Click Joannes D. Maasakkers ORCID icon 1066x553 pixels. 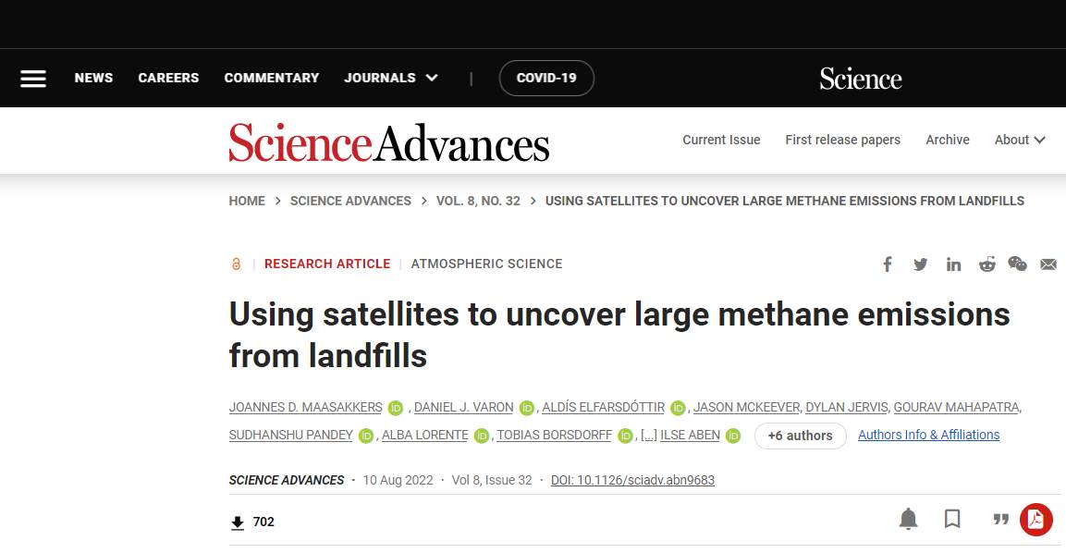(396, 408)
